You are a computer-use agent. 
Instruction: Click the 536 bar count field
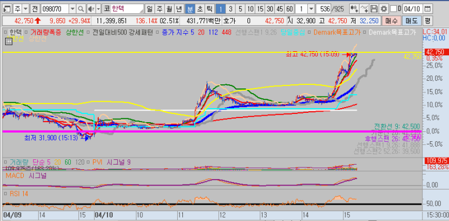click(x=324, y=9)
